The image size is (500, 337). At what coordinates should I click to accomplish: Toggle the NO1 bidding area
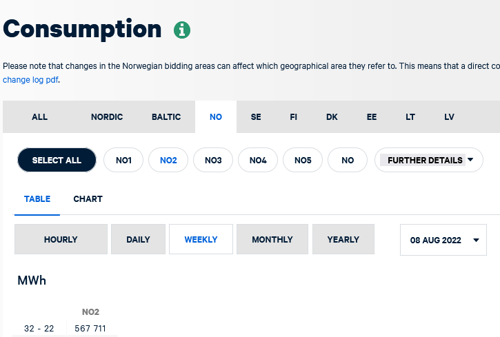(x=123, y=160)
